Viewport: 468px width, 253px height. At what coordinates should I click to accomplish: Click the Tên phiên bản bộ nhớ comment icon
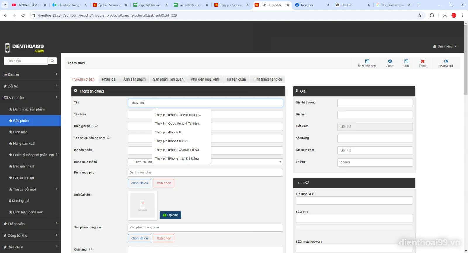(109, 138)
